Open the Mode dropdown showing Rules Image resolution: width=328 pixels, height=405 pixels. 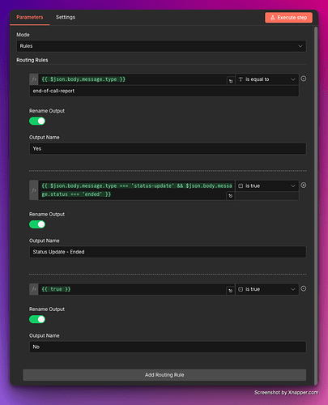click(x=161, y=46)
